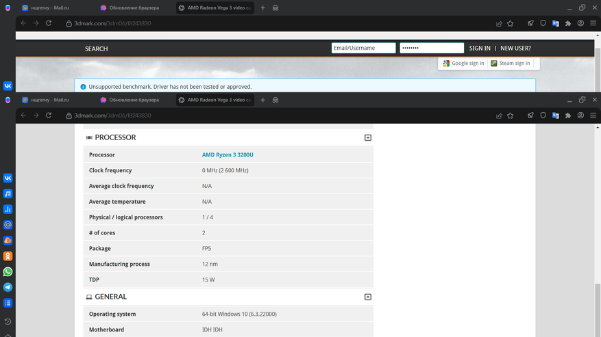Open the Odnoklassniki sidebar icon
This screenshot has height=337, width=601.
pyautogui.click(x=8, y=256)
